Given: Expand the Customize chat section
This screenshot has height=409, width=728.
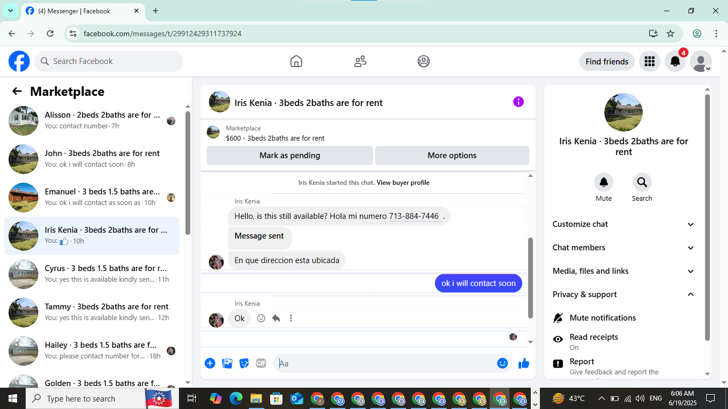Looking at the screenshot, I should pos(624,224).
